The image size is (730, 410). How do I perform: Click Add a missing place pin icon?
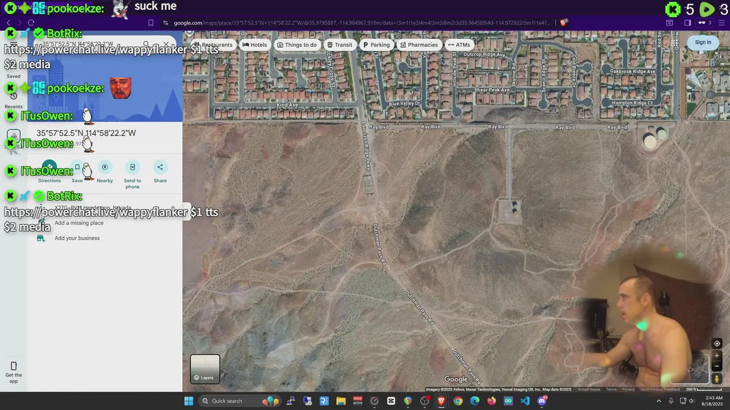coord(41,223)
